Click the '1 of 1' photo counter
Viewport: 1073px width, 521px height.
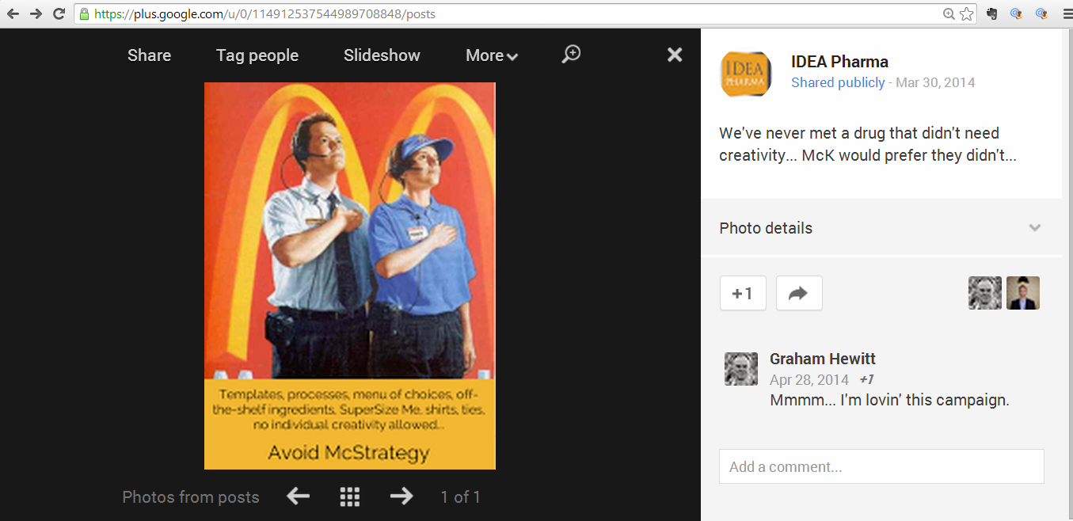(461, 497)
